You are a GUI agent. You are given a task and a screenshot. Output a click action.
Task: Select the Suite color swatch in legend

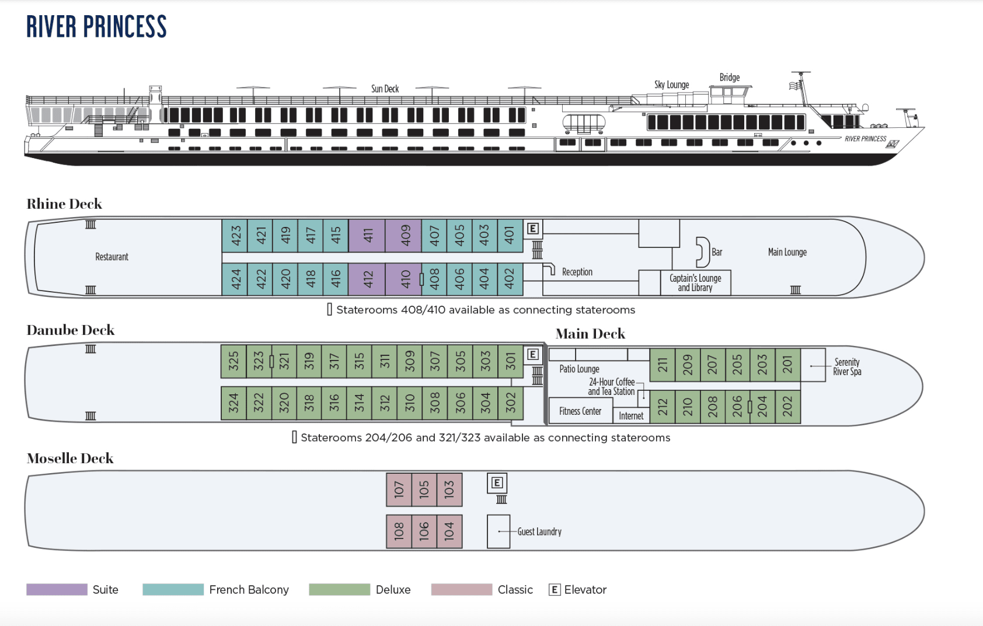click(57, 590)
